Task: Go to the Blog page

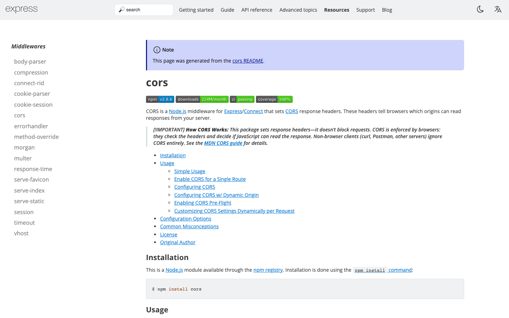Action: click(x=387, y=10)
